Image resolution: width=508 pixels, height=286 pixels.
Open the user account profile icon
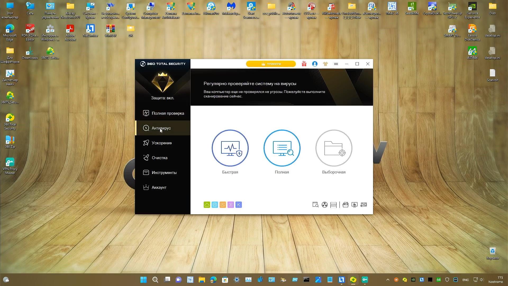pos(315,64)
